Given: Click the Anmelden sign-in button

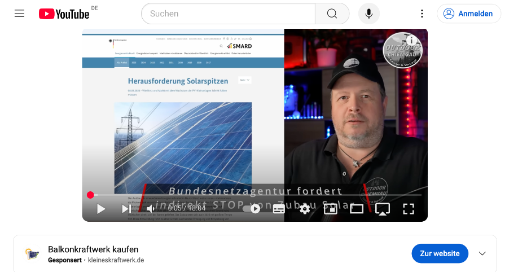Looking at the screenshot, I should 469,14.
